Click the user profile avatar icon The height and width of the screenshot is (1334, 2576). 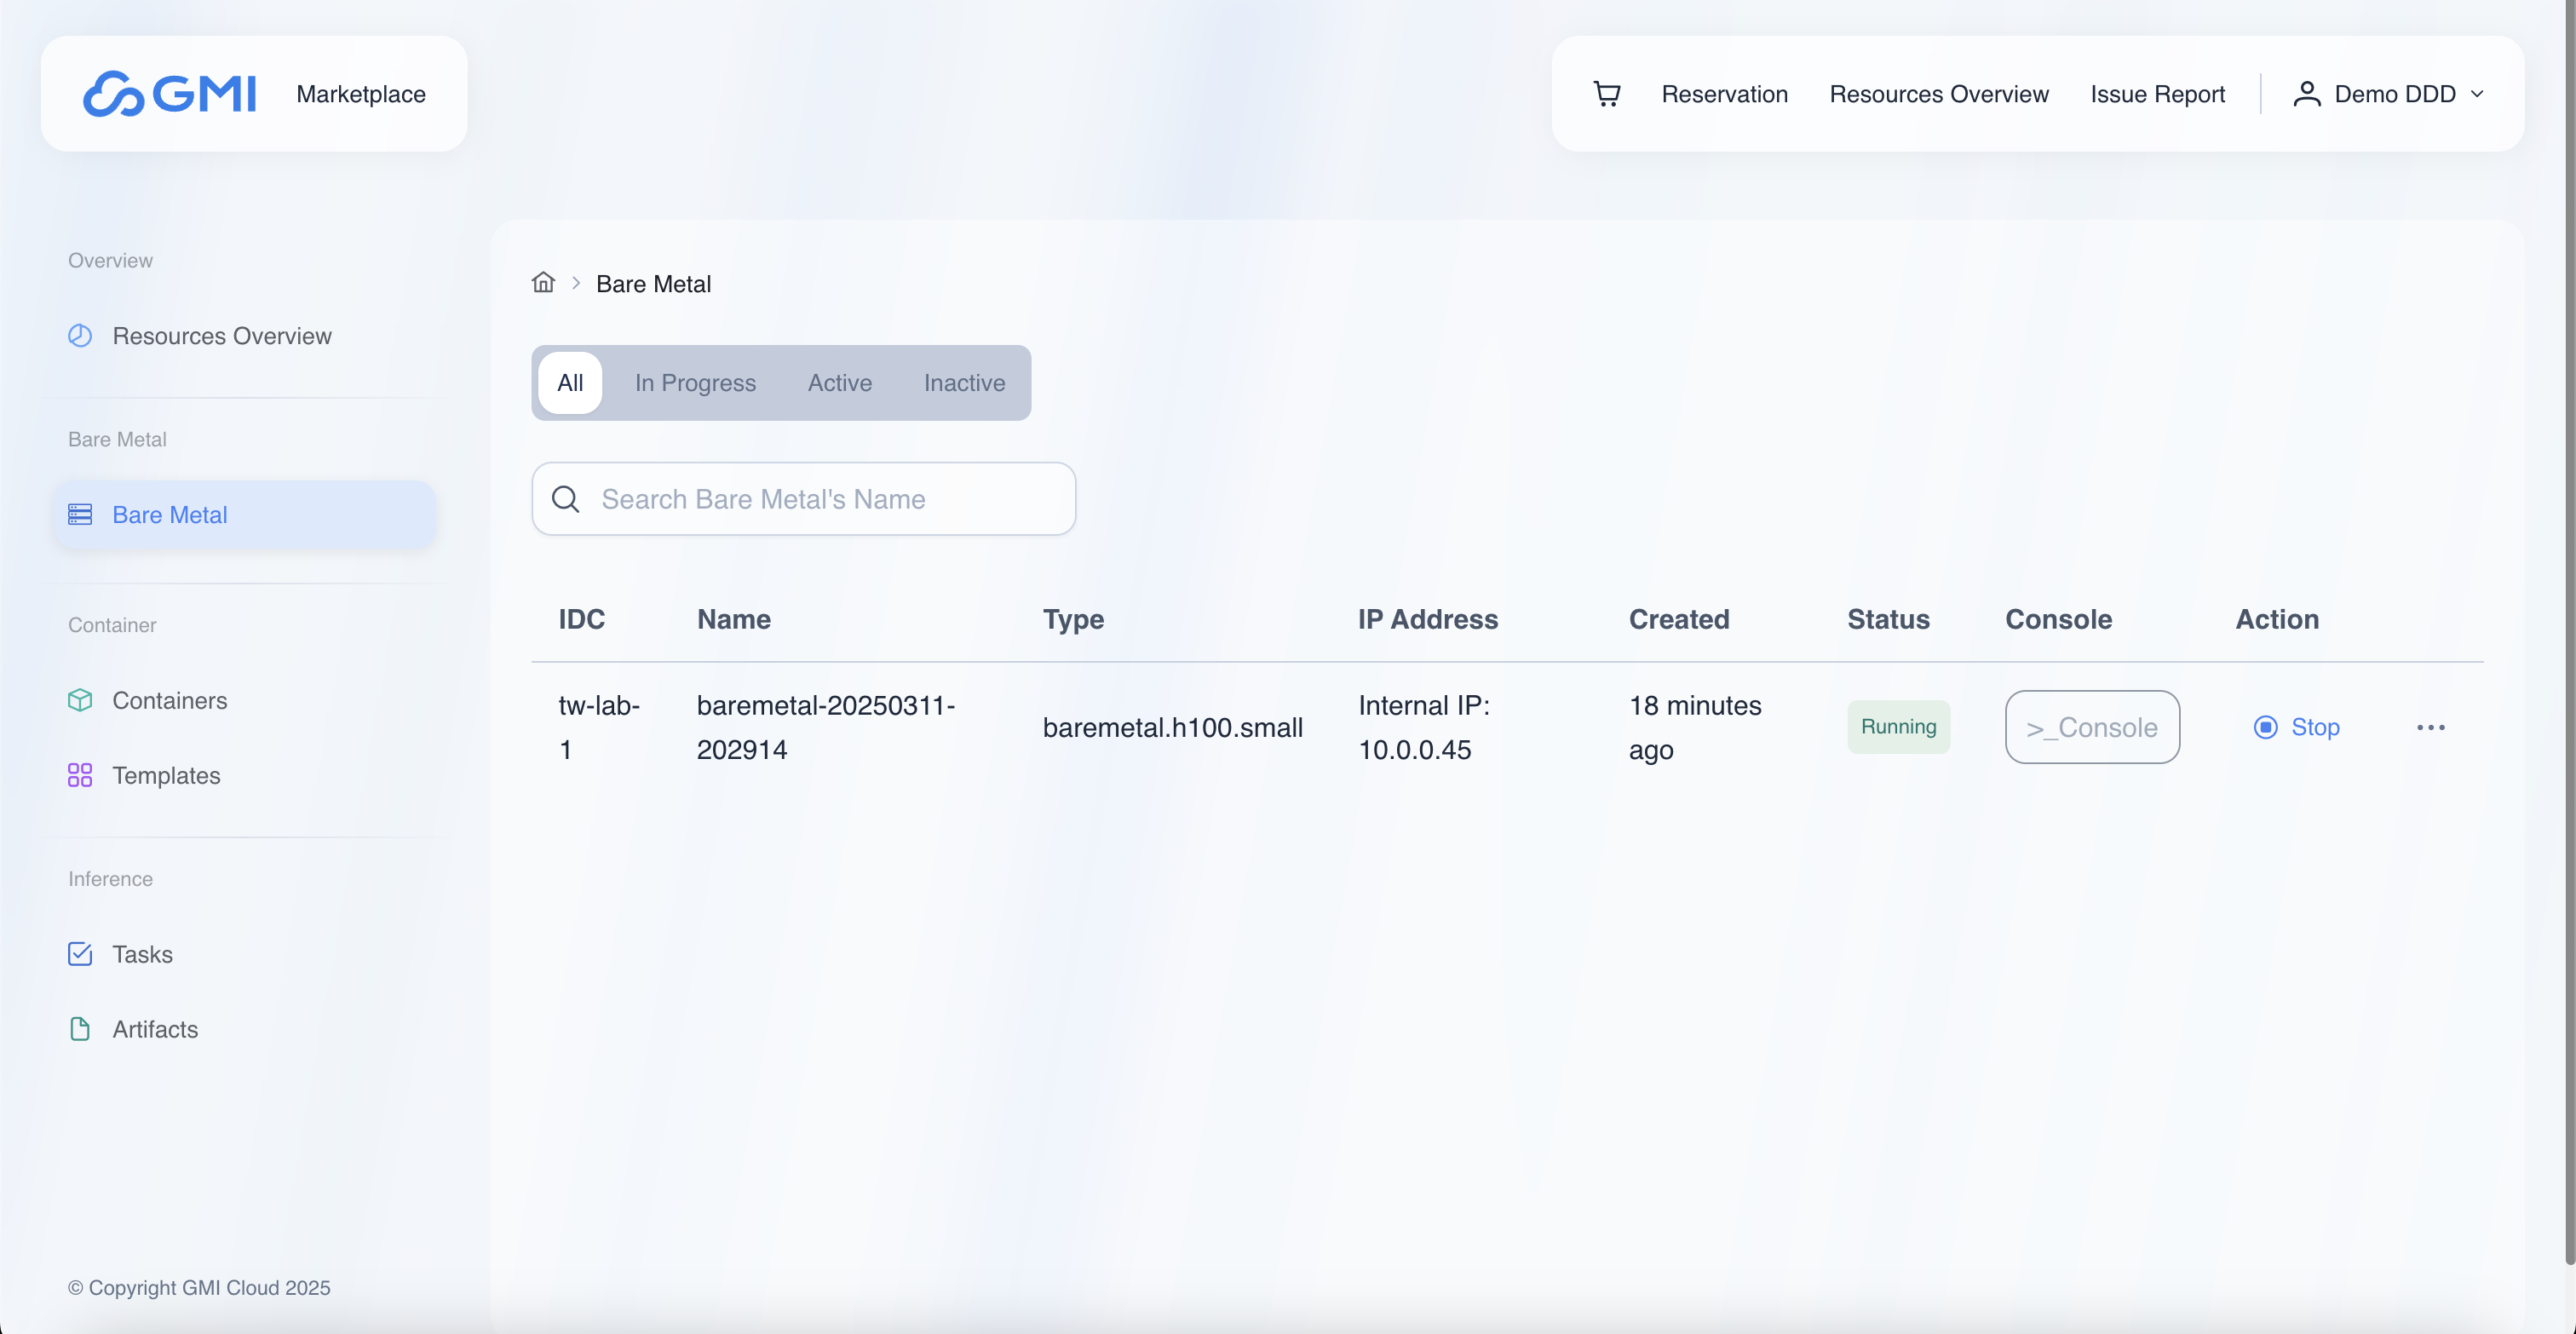(2306, 94)
